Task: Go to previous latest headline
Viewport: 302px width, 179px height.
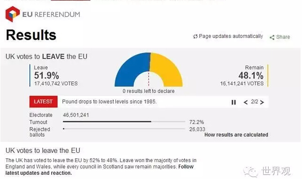Action: (246, 102)
